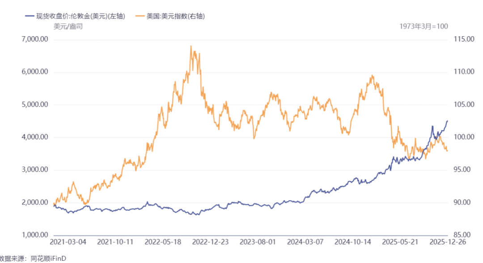The height and width of the screenshot is (263, 483).
Task: Select the date label 2021-10-11
Action: click(x=115, y=242)
